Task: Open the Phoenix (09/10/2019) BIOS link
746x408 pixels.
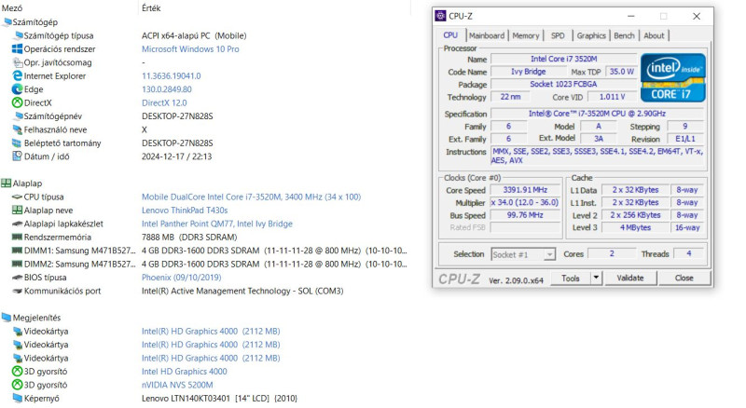Action: tap(181, 278)
